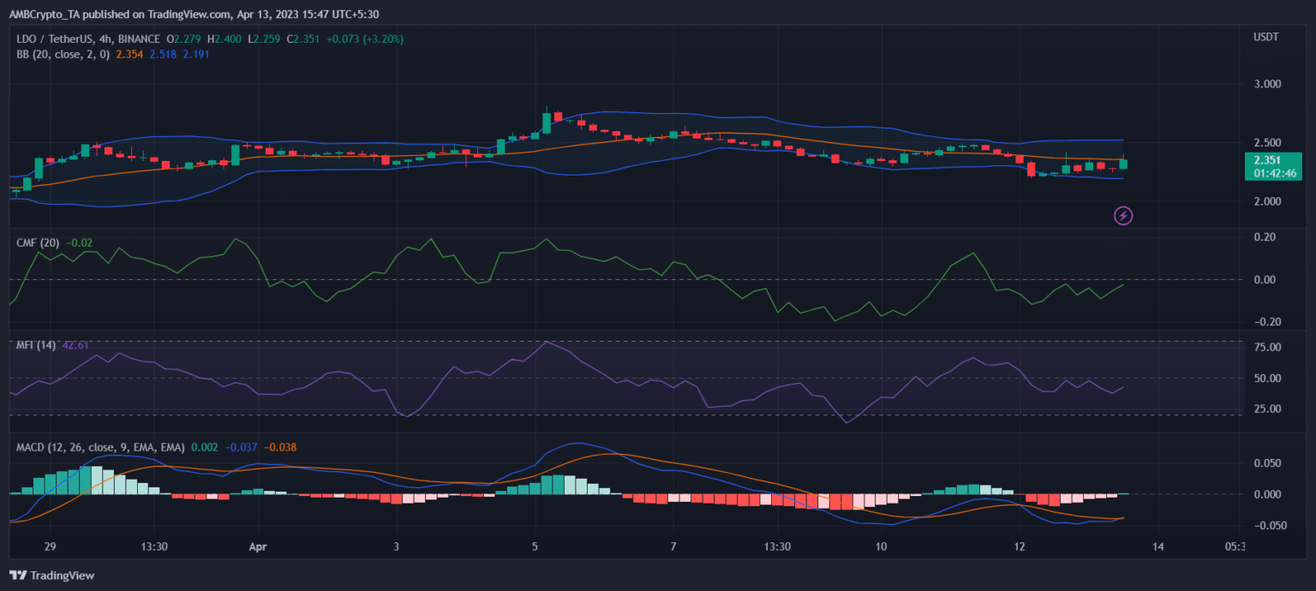Click the 75.00 level on MFI scale
Viewport: 1316px width, 591px height.
point(1265,347)
